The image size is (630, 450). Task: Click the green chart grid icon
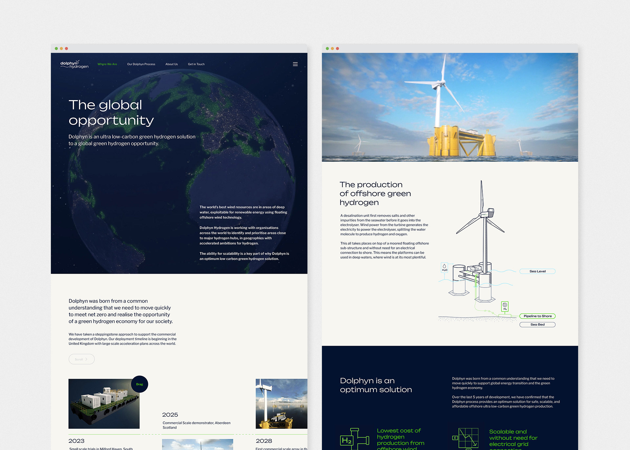[465, 439]
